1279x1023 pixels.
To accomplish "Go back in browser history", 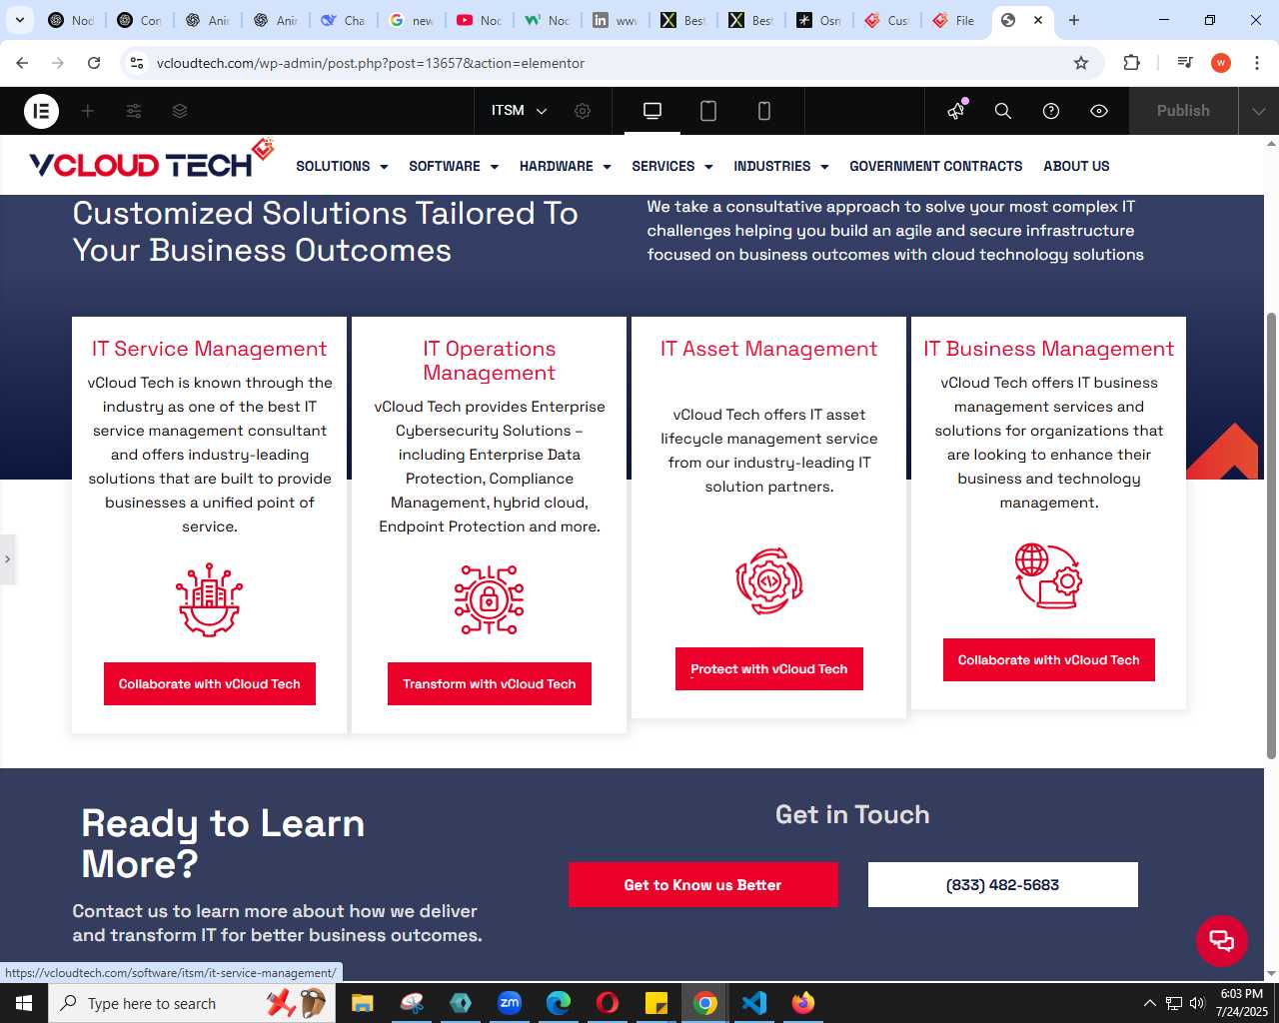I will pyautogui.click(x=22, y=63).
